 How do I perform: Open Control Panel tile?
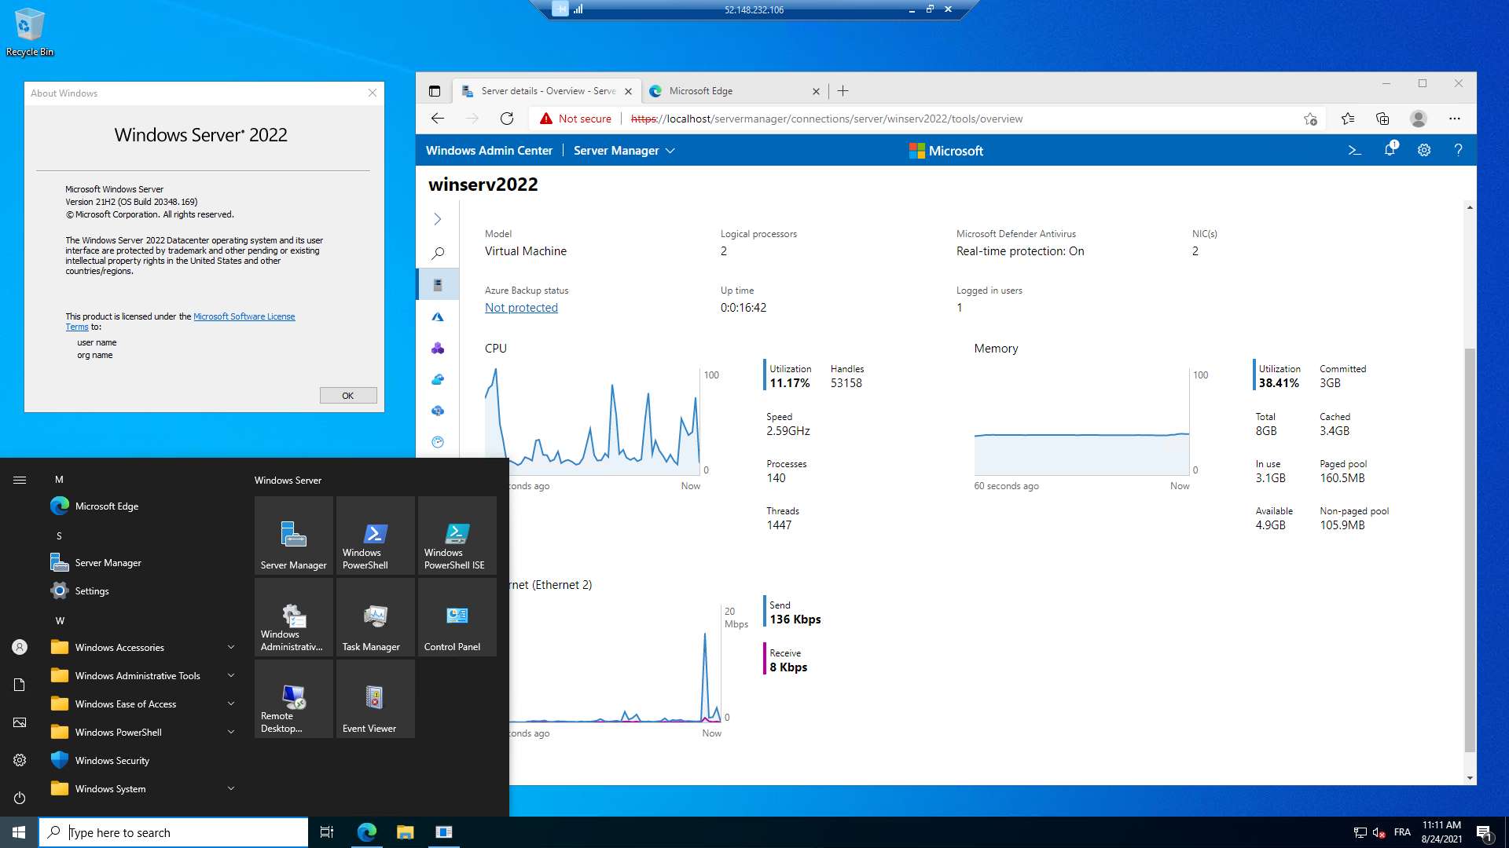(x=457, y=617)
